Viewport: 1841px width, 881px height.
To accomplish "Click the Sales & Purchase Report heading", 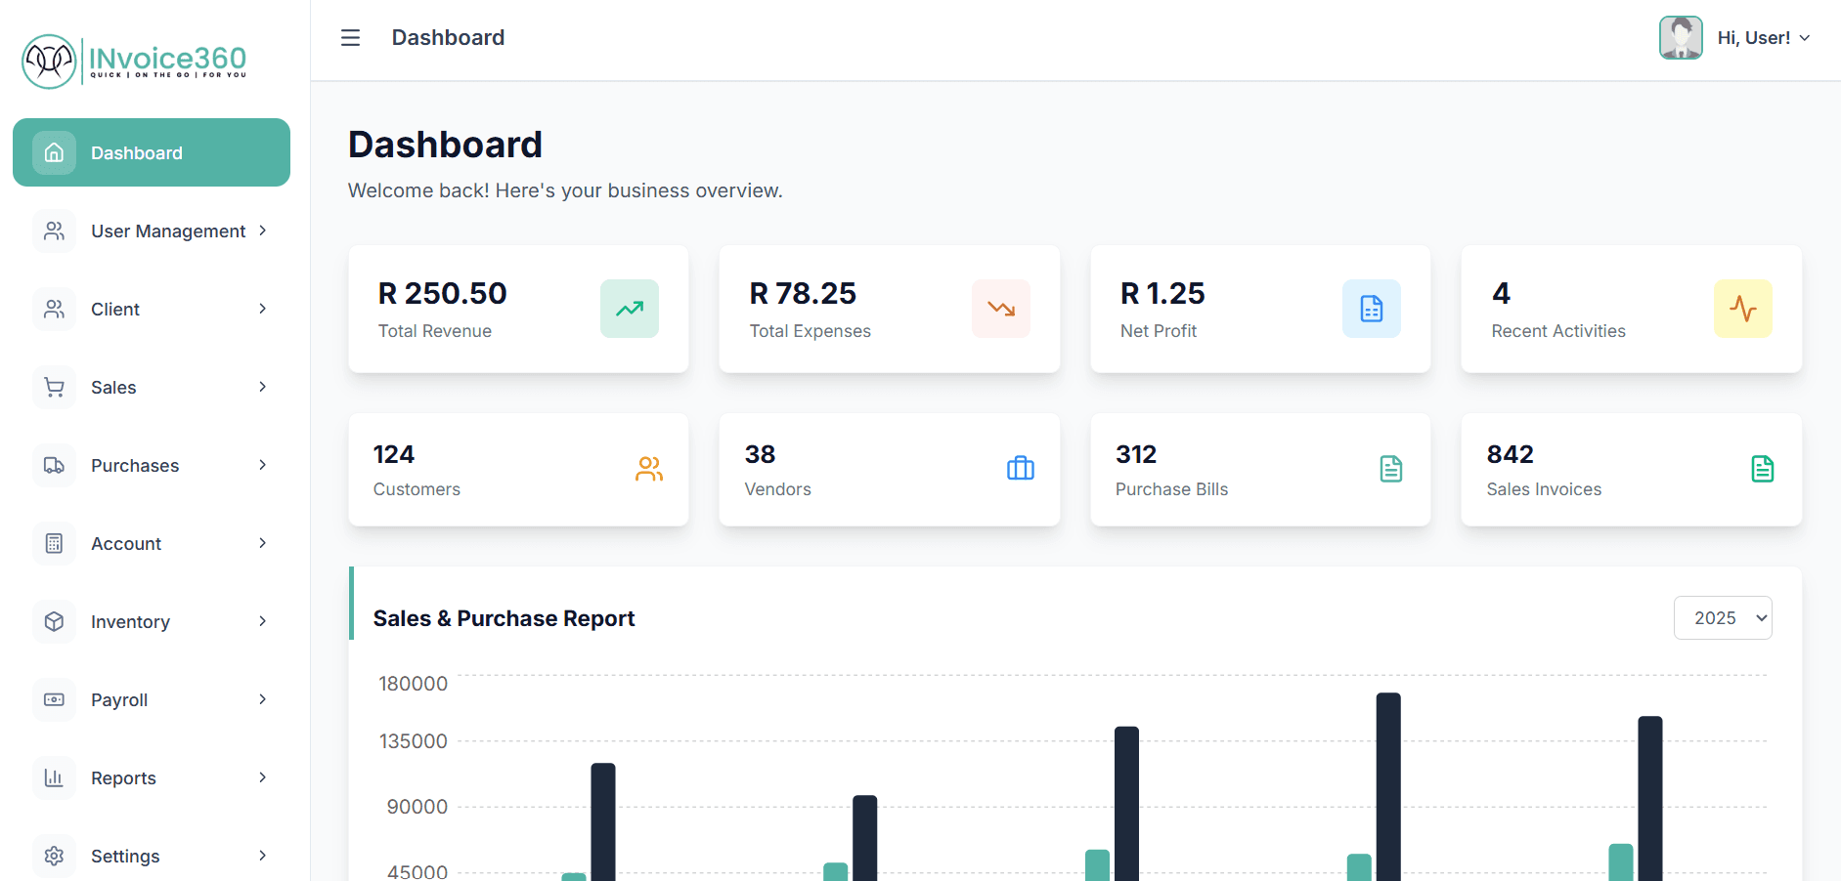I will (x=504, y=618).
